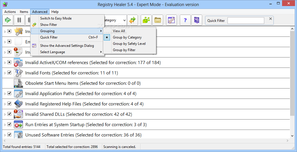Click the Invalid Fonts category icon
The width and height of the screenshot is (297, 152).
point(18,73)
